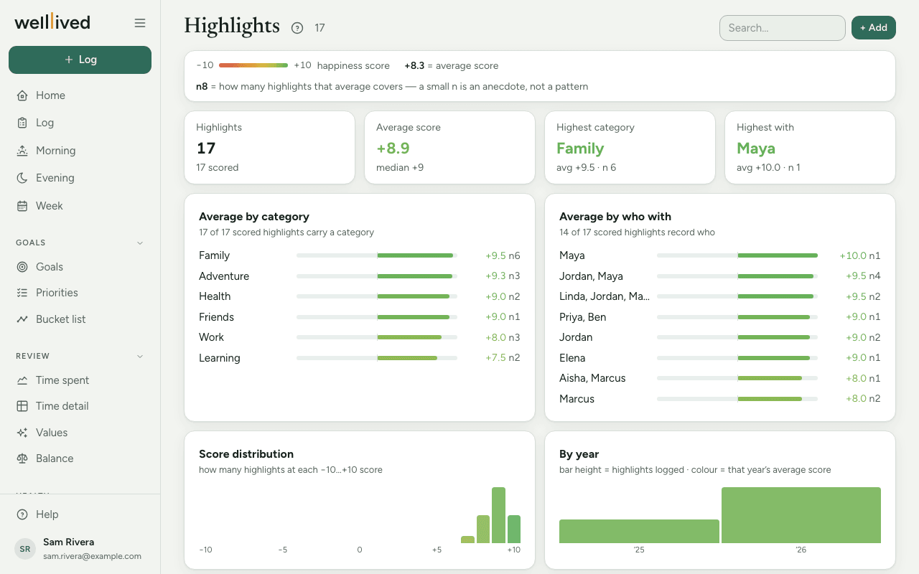Click the Search input field
The height and width of the screenshot is (574, 919).
pyautogui.click(x=783, y=28)
